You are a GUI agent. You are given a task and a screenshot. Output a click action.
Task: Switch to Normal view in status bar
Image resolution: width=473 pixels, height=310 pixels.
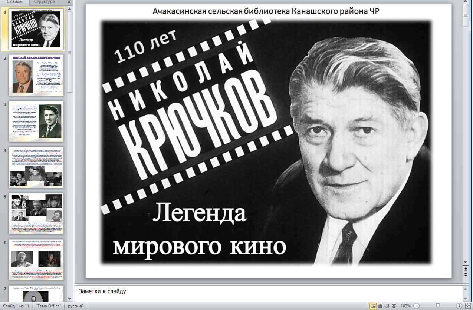373,306
